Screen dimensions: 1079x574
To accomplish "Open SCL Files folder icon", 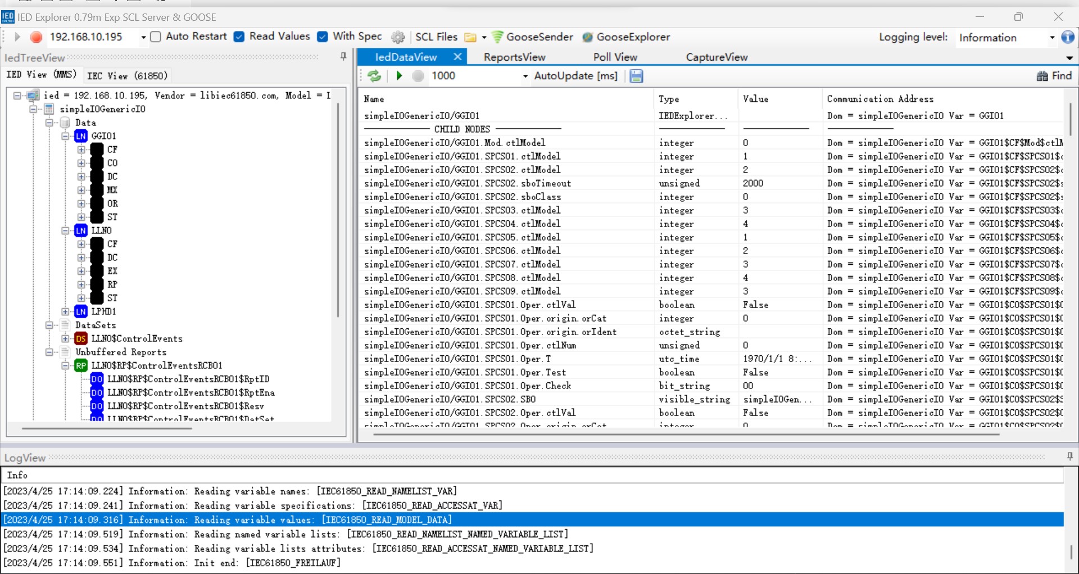I will point(470,38).
